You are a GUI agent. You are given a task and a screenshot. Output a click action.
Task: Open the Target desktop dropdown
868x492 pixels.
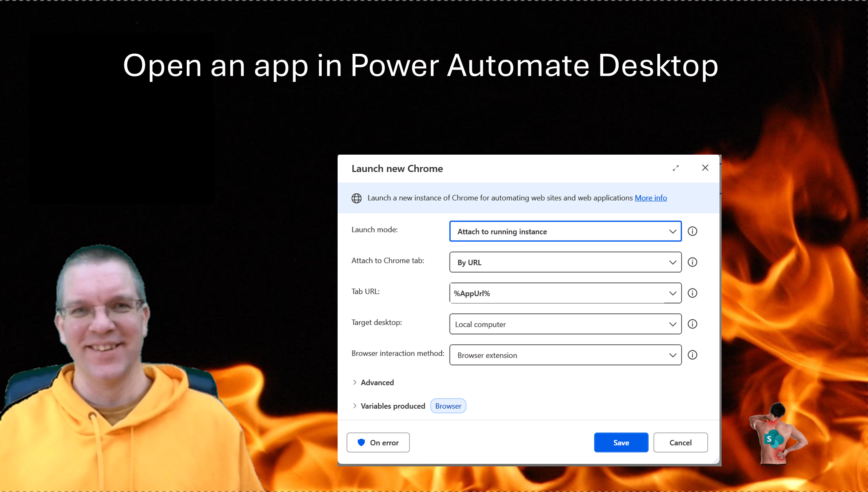tap(672, 324)
